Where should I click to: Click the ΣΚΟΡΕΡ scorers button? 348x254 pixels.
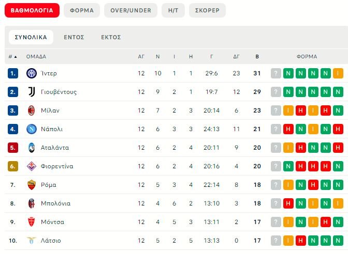coord(207,10)
